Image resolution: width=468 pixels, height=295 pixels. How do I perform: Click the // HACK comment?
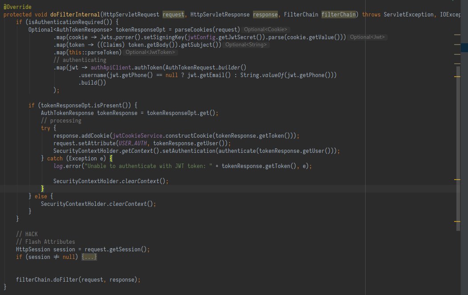(x=27, y=234)
